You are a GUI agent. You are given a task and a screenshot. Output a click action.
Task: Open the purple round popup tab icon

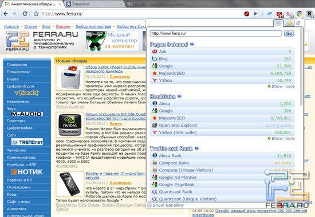(298, 23)
